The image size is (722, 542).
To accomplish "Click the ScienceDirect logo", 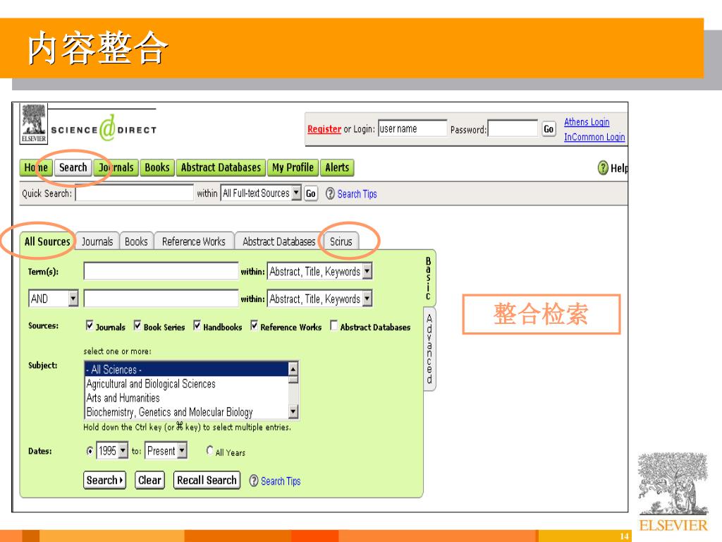I will (x=104, y=128).
